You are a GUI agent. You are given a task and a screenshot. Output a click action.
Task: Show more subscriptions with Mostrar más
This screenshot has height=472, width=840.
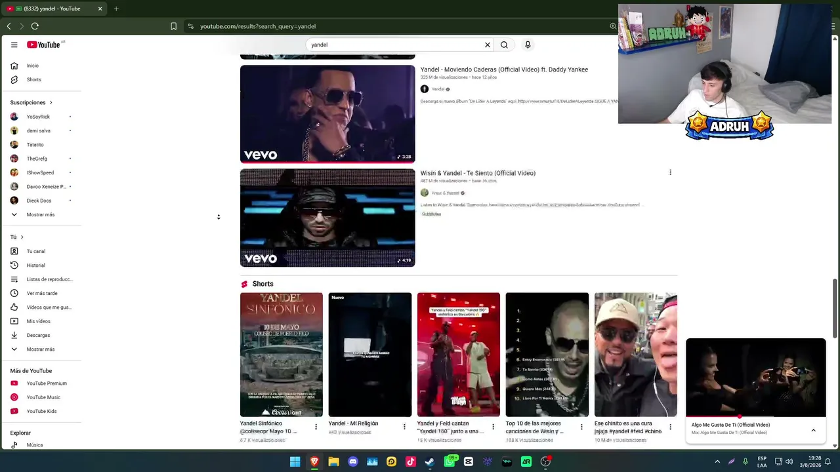(41, 214)
